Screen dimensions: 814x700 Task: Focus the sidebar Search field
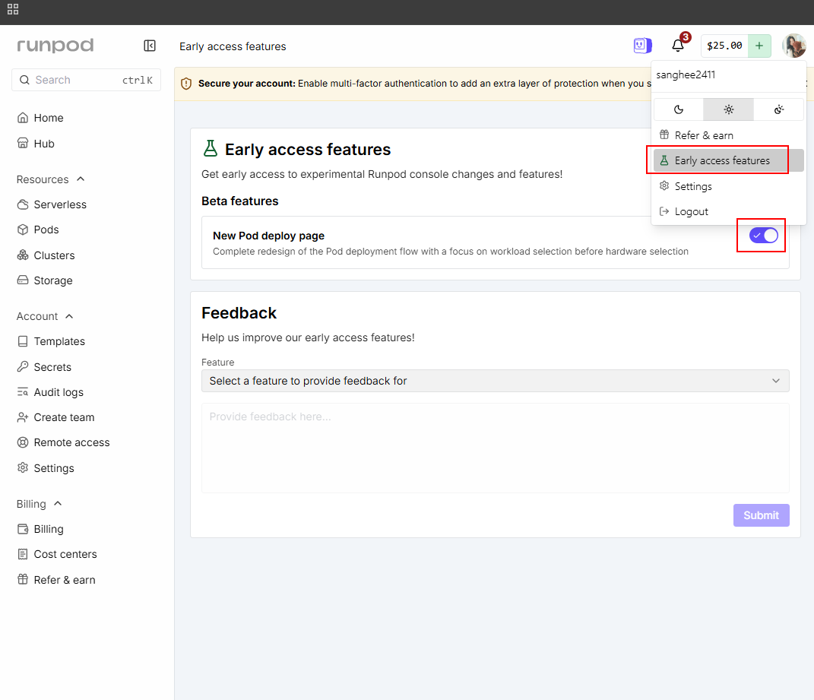point(86,80)
